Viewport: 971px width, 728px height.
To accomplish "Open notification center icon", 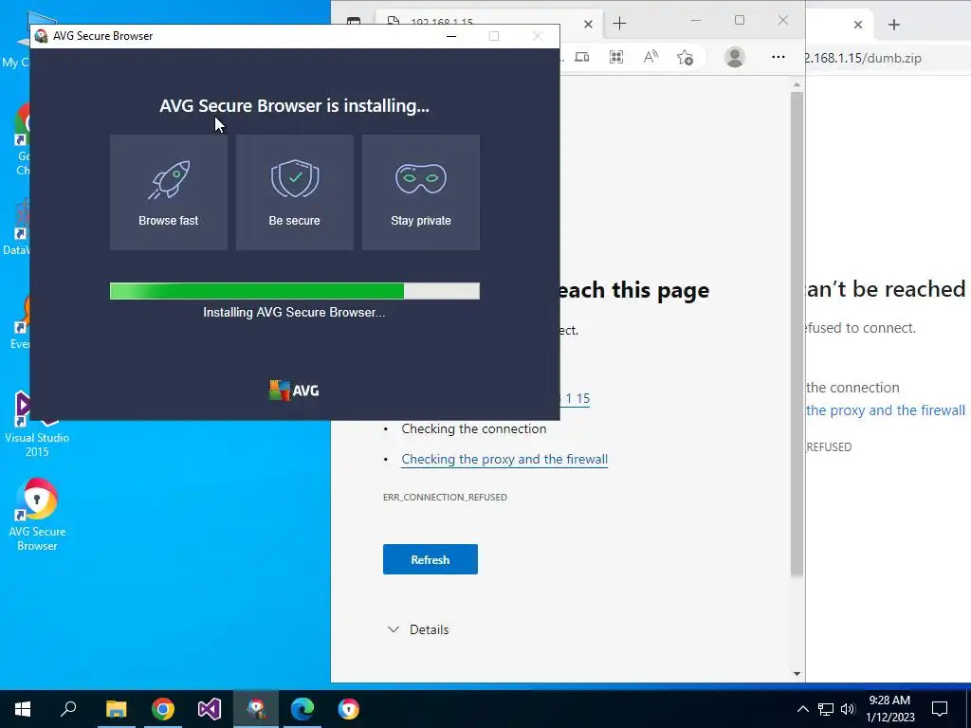I will (x=940, y=709).
